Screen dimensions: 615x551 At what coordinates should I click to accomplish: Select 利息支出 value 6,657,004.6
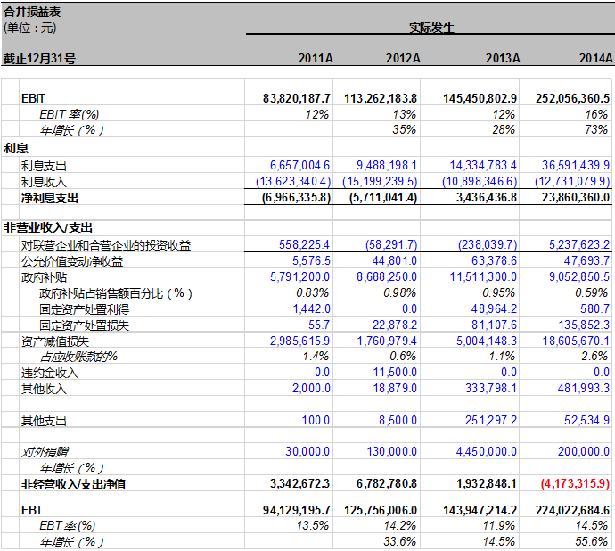click(299, 166)
